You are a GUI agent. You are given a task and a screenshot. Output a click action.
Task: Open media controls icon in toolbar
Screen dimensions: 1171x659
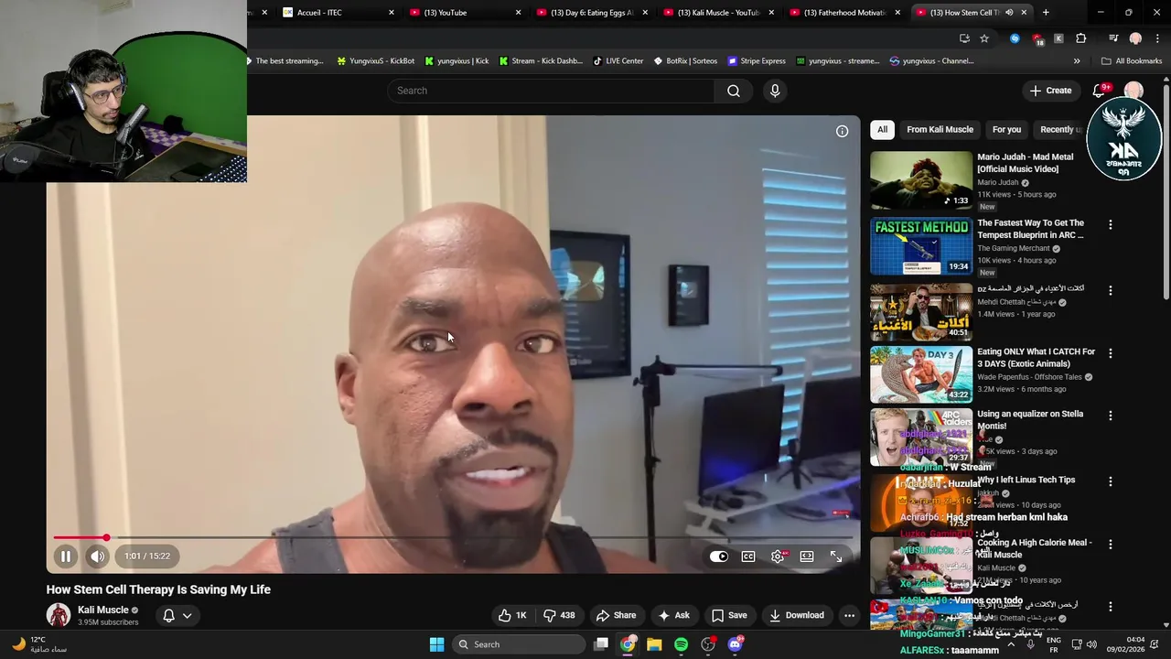point(1113,38)
